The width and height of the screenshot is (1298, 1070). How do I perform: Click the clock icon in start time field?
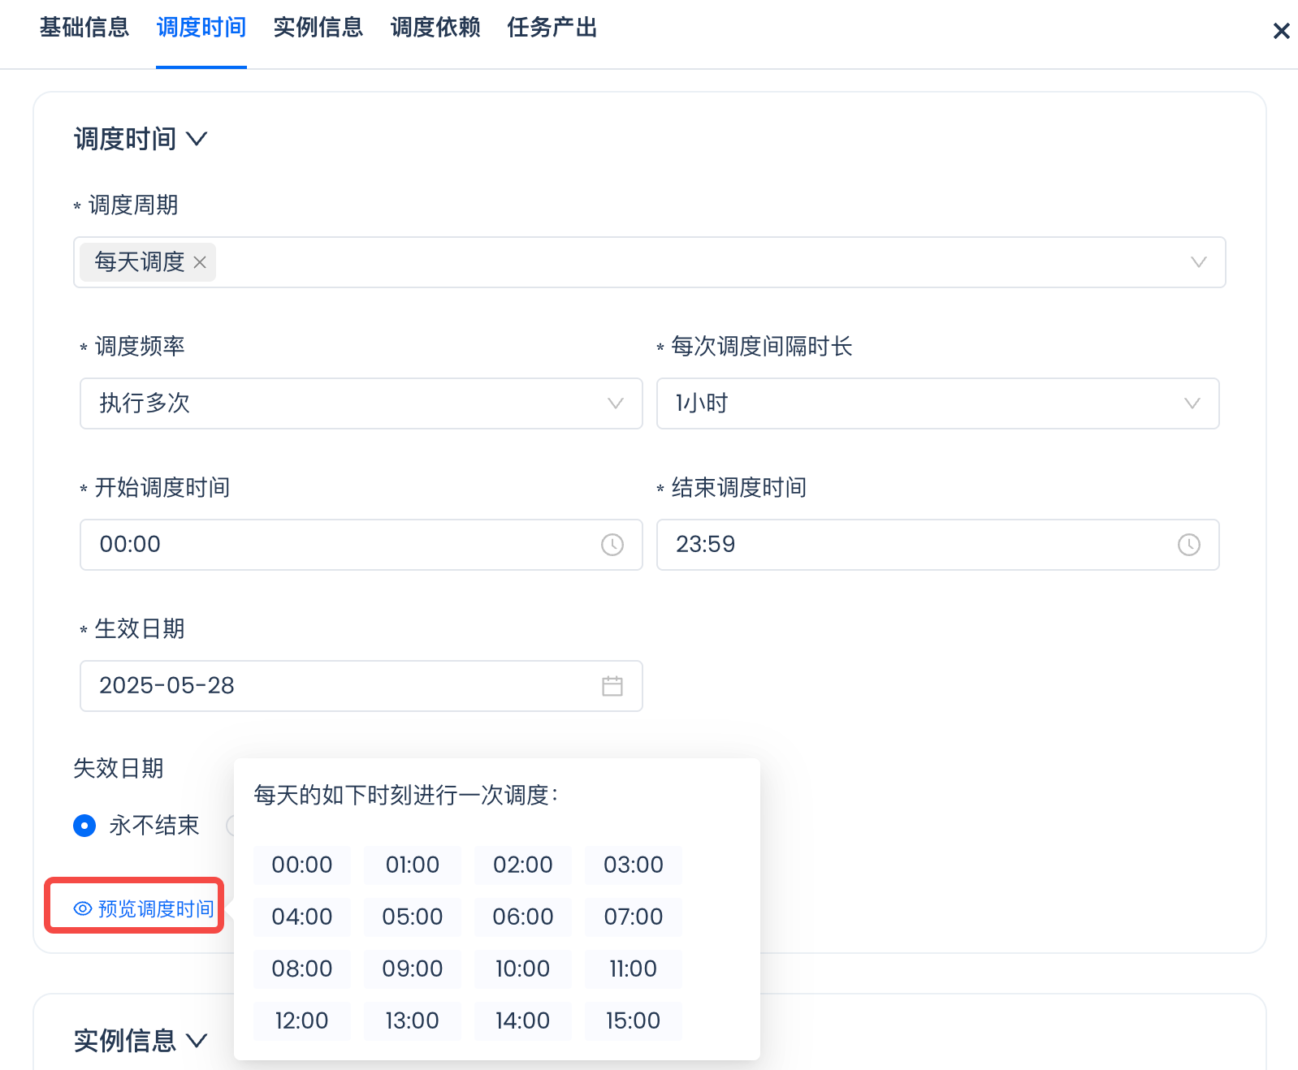[612, 545]
